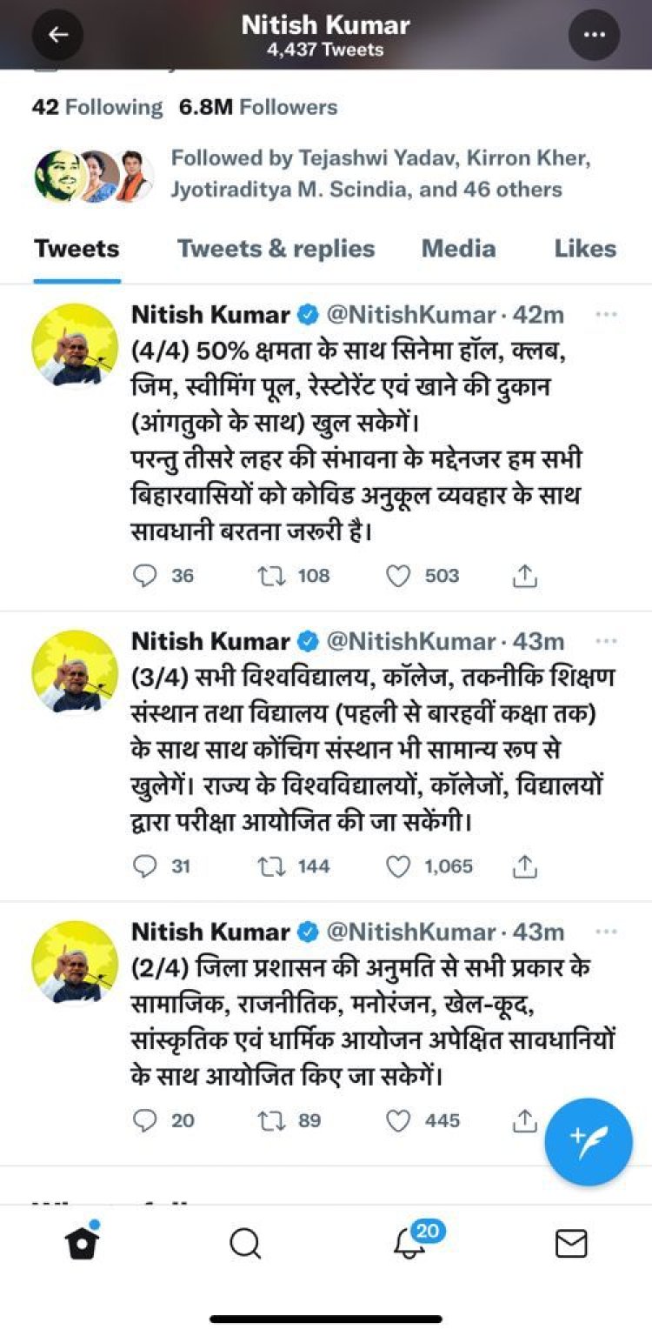
Task: Open Search from bottom navigation
Action: (245, 1244)
